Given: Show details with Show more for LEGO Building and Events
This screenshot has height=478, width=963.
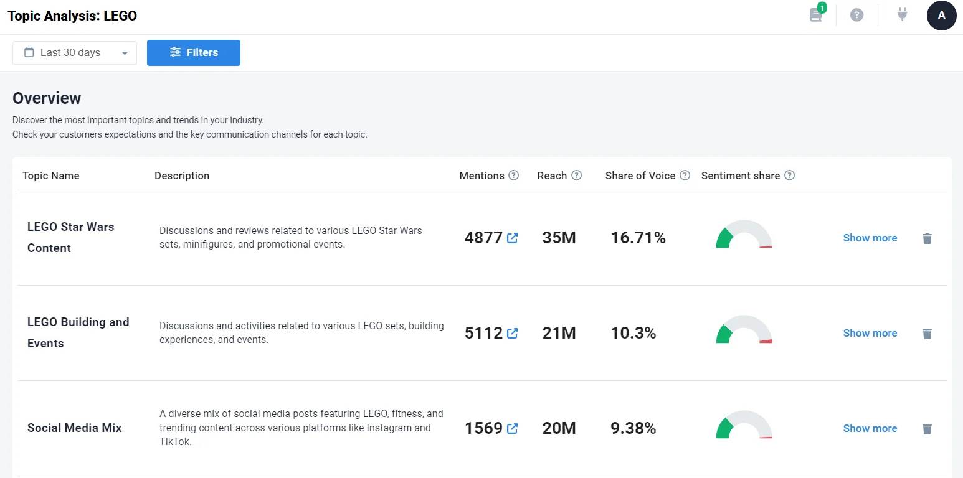Looking at the screenshot, I should coord(870,333).
